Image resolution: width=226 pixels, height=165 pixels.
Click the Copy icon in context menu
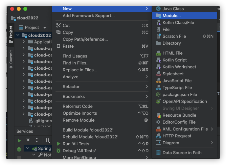[x=58, y=32]
